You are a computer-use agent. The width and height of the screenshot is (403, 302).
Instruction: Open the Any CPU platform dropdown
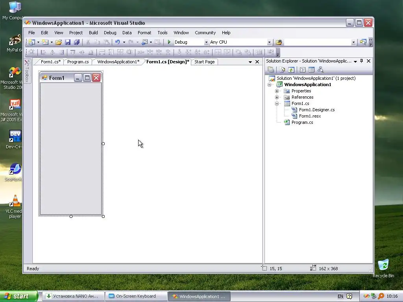click(269, 42)
